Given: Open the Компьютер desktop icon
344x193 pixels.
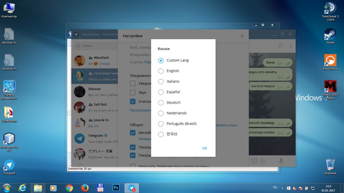Looking at the screenshot, I should pos(9,10).
